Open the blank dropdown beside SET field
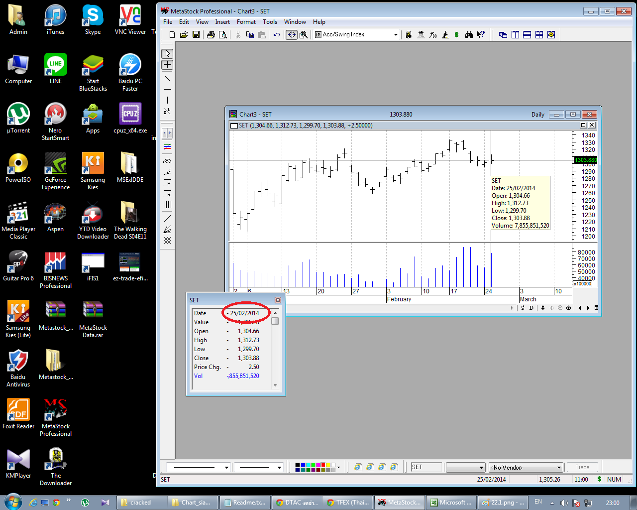The width and height of the screenshot is (637, 510). (465, 467)
